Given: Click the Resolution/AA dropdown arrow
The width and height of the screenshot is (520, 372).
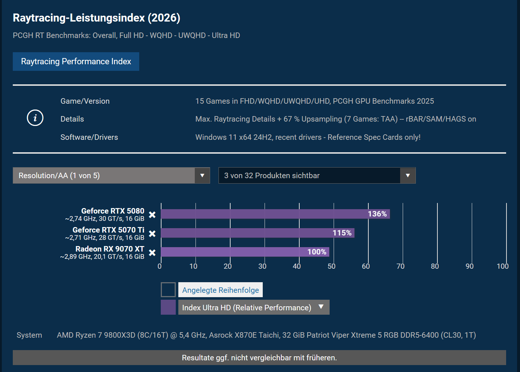Looking at the screenshot, I should pyautogui.click(x=202, y=176).
